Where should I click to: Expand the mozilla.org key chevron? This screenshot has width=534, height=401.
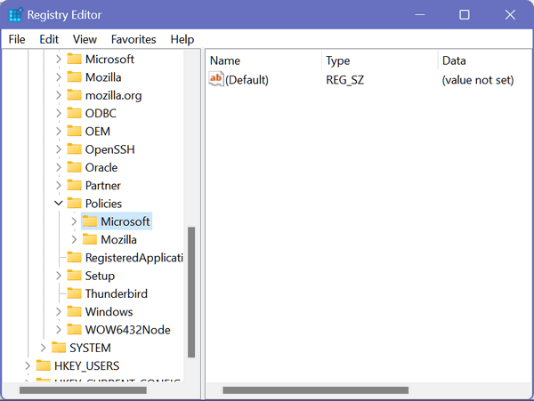[x=59, y=95]
